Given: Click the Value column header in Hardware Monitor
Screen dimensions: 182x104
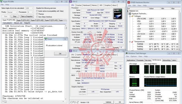Looking at the screenshot, I should [154, 9].
